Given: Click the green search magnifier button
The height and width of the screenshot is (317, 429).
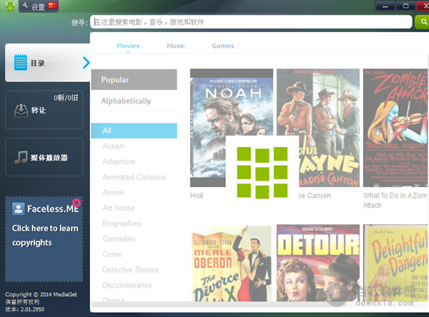Looking at the screenshot, I should [423, 22].
